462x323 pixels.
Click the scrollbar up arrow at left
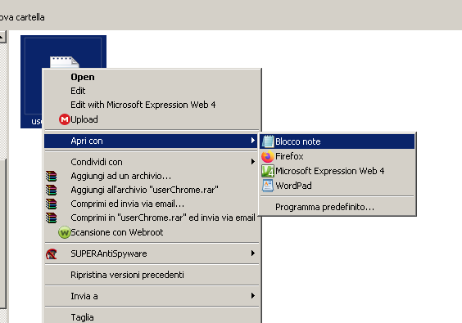click(x=2, y=37)
